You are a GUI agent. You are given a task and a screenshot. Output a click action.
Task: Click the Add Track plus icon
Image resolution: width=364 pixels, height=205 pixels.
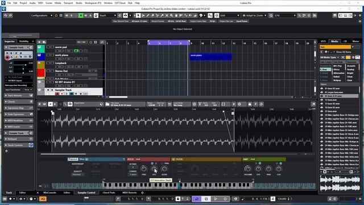click(39, 42)
